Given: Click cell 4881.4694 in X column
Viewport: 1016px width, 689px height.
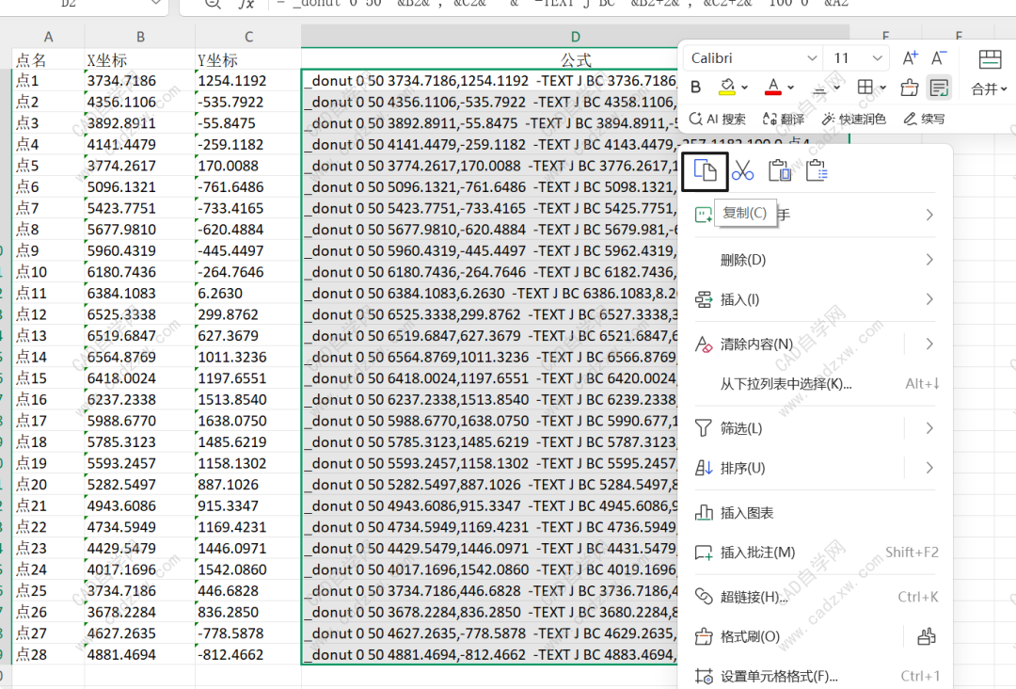Looking at the screenshot, I should pos(140,655).
